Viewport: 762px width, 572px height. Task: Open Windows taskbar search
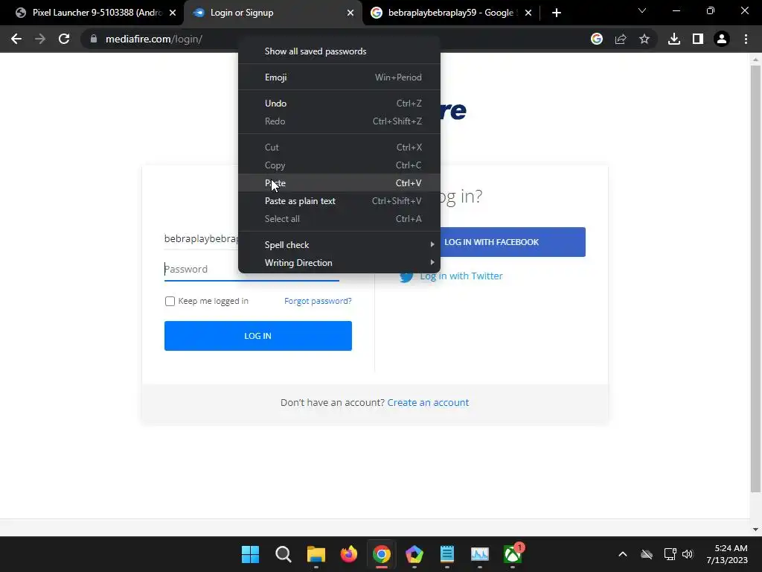coord(284,554)
